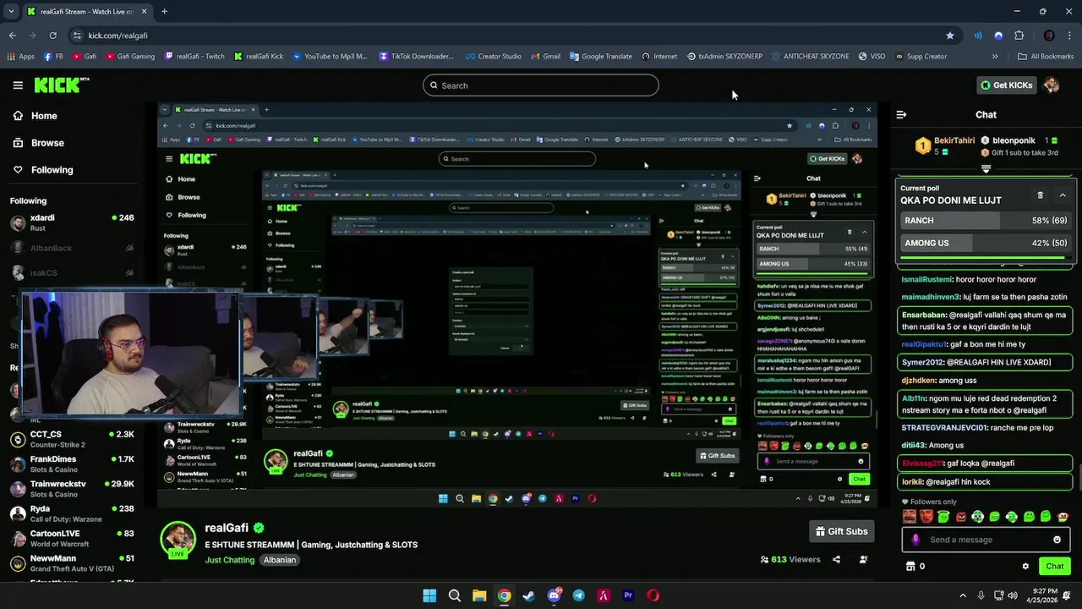The image size is (1082, 609).
Task: Click the poll timer progress bar
Action: tap(986, 258)
